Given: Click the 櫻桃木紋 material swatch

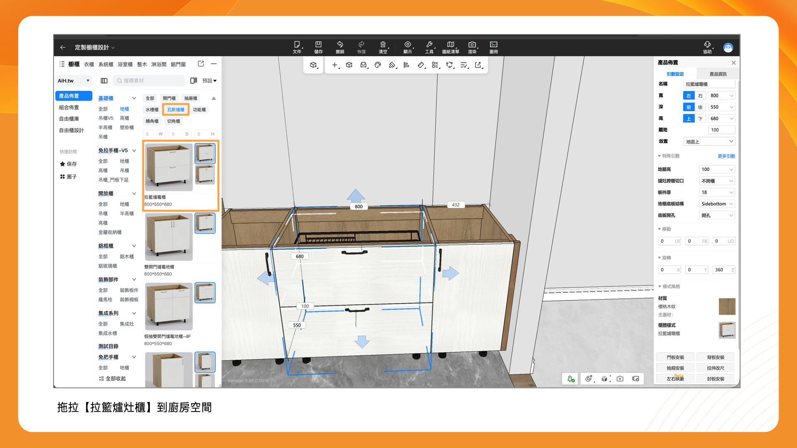Looking at the screenshot, I should 727,307.
